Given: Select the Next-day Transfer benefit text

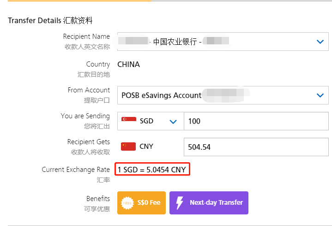Looking at the screenshot, I should pyautogui.click(x=216, y=203).
